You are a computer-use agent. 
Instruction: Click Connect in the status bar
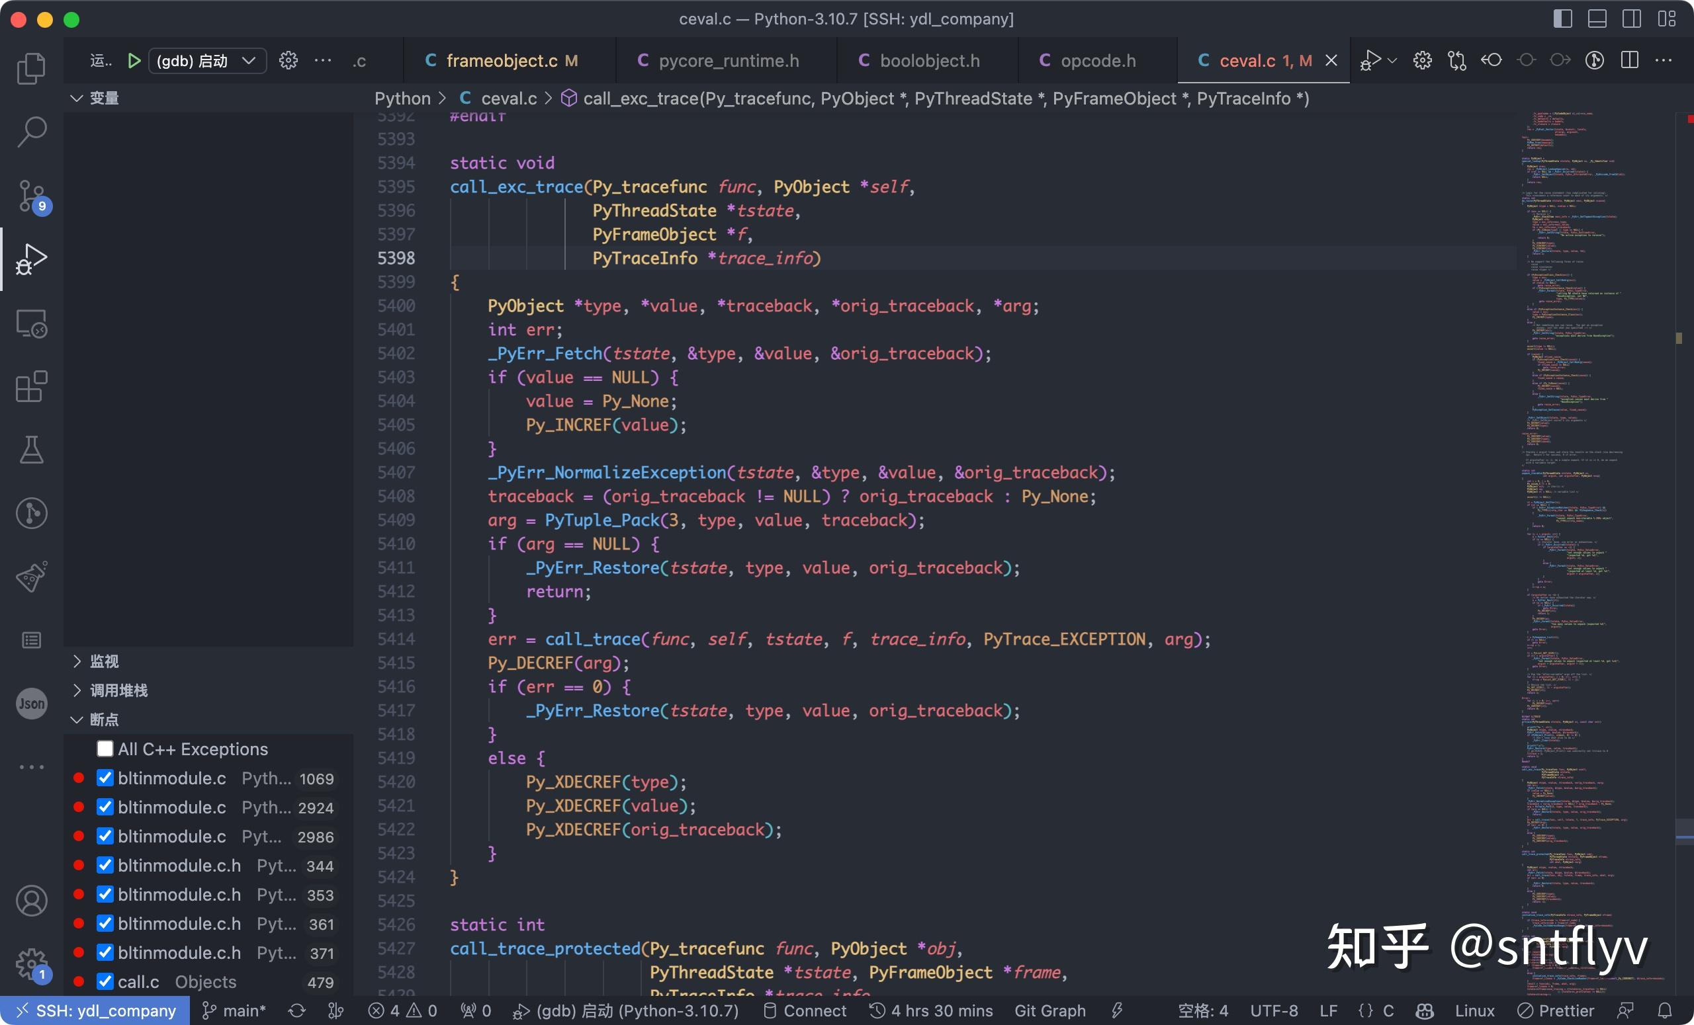click(814, 1010)
